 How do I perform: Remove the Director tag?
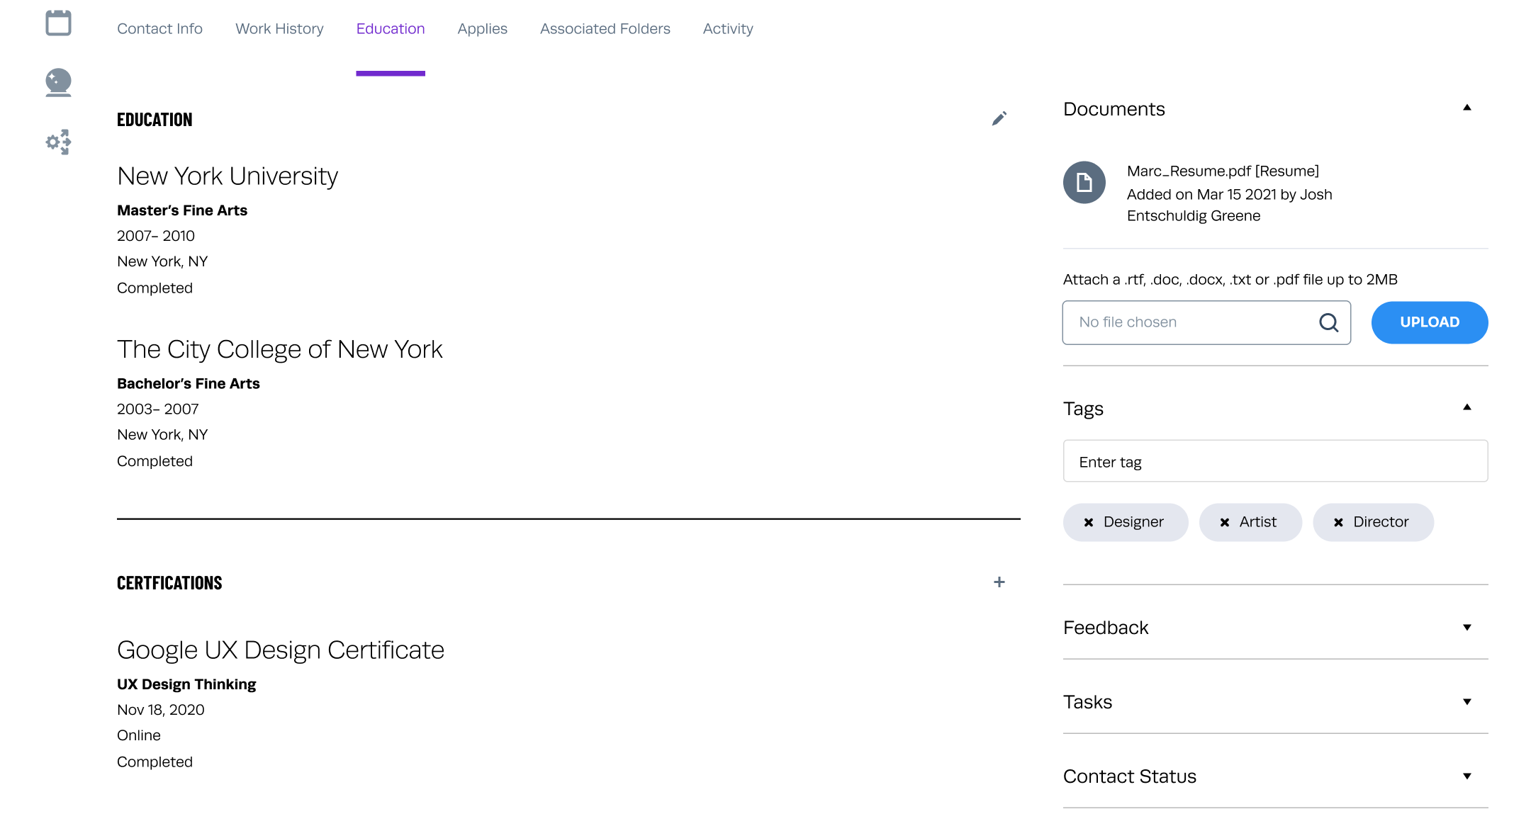[1338, 523]
